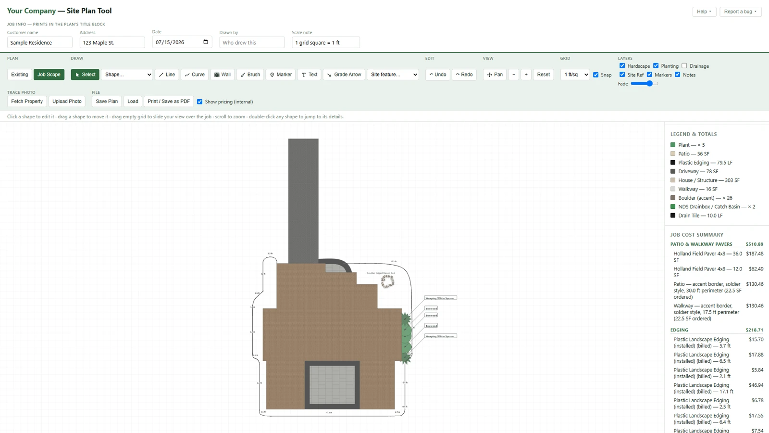The image size is (769, 433).
Task: Redo the last undone edit
Action: [x=464, y=75]
